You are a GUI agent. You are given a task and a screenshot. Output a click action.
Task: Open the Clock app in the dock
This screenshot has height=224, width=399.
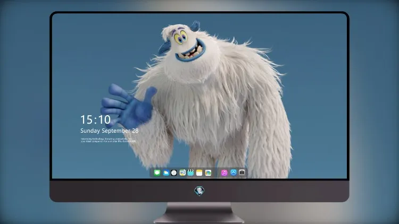point(174,173)
